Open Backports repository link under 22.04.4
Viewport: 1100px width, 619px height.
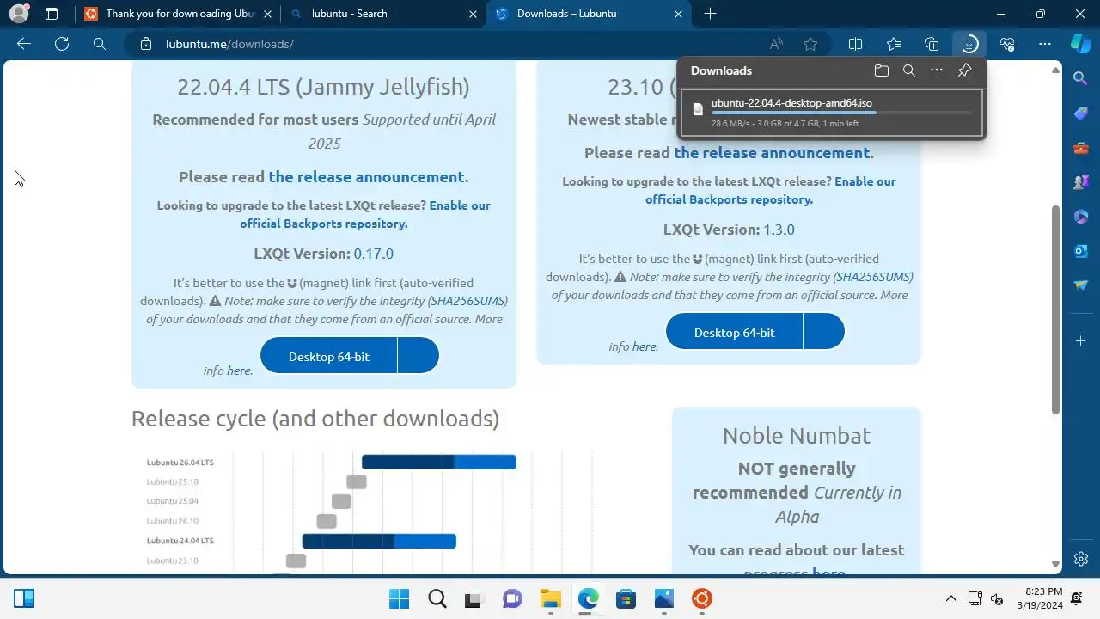[365, 214]
